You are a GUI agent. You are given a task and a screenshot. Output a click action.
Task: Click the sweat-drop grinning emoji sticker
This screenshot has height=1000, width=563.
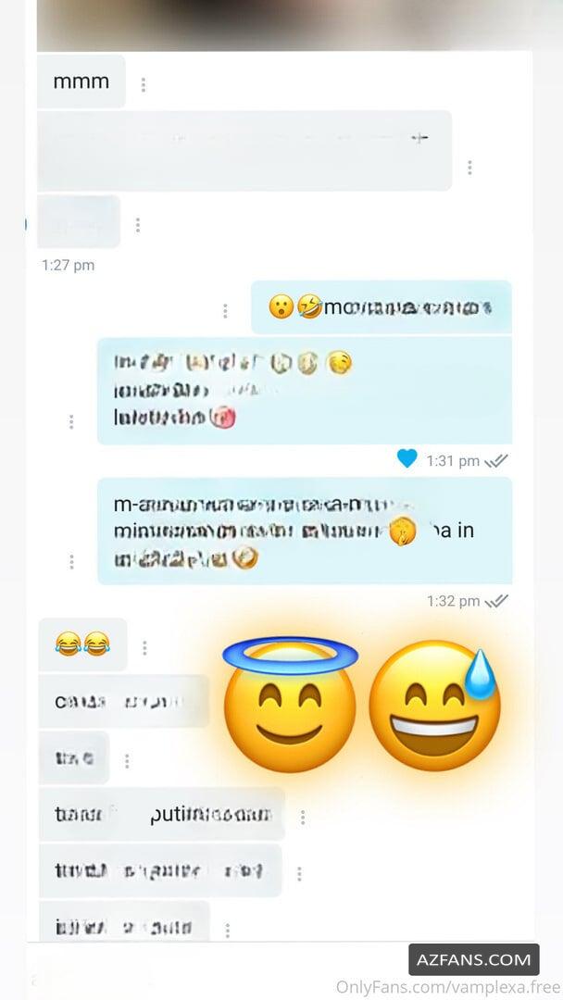(435, 706)
